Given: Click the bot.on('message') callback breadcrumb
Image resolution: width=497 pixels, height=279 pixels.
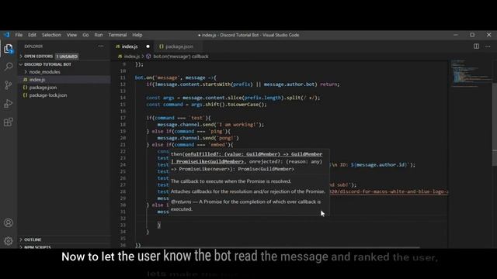Looking at the screenshot, I should tap(181, 57).
